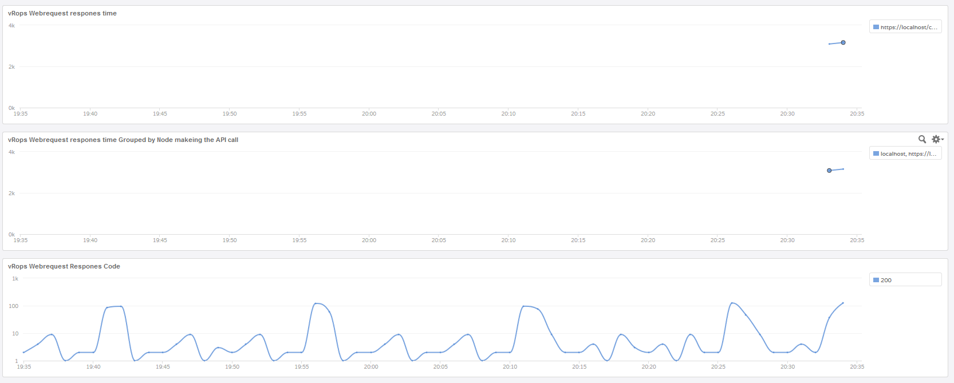Click the last data point on Respones Code line

point(843,303)
